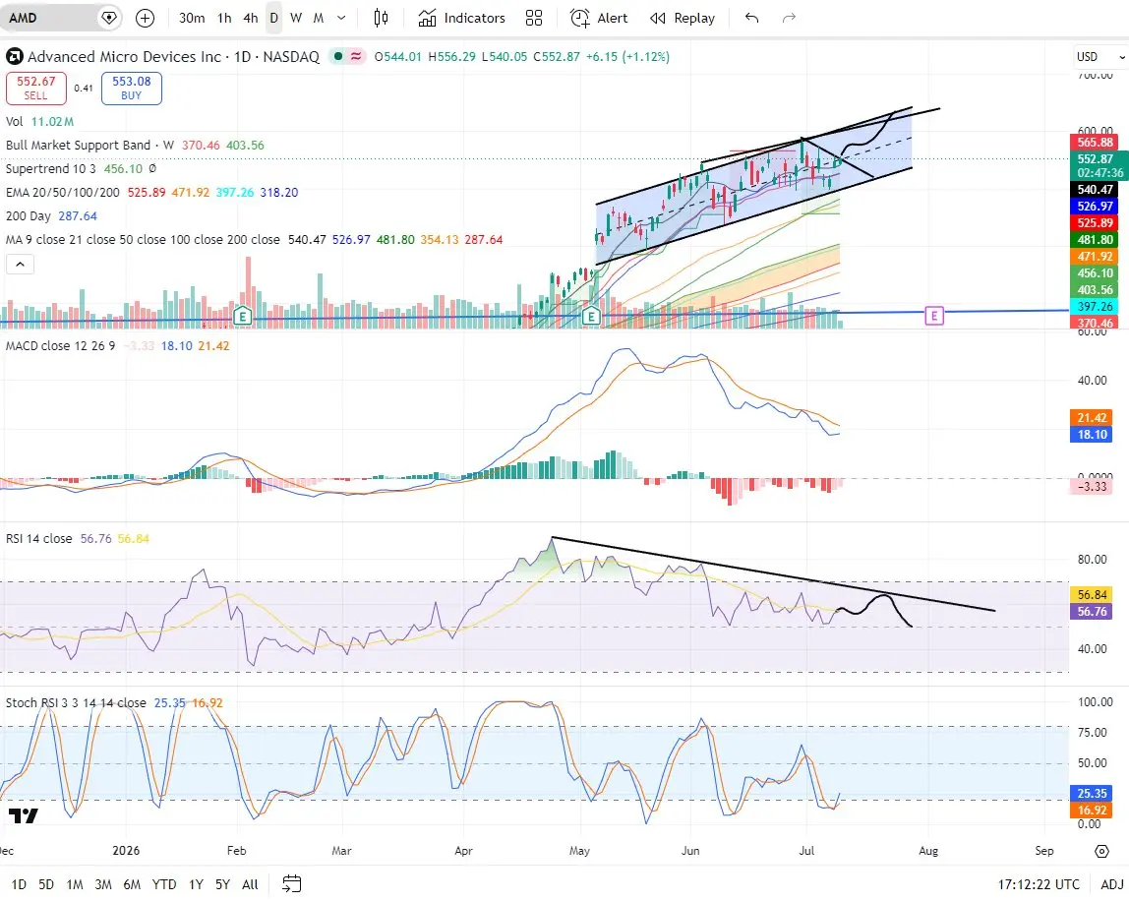Set range to 3M
The image size is (1129, 902).
[103, 884]
